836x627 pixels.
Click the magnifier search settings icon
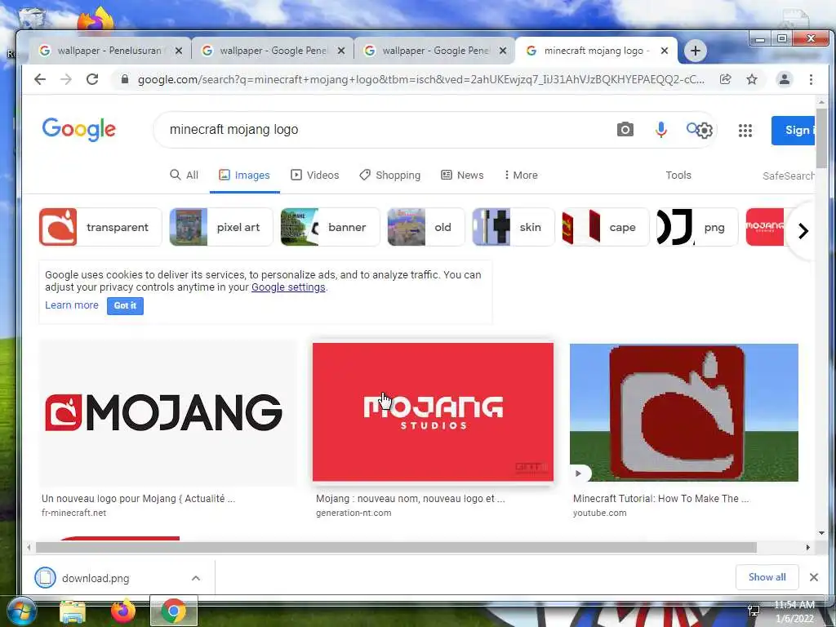699,130
